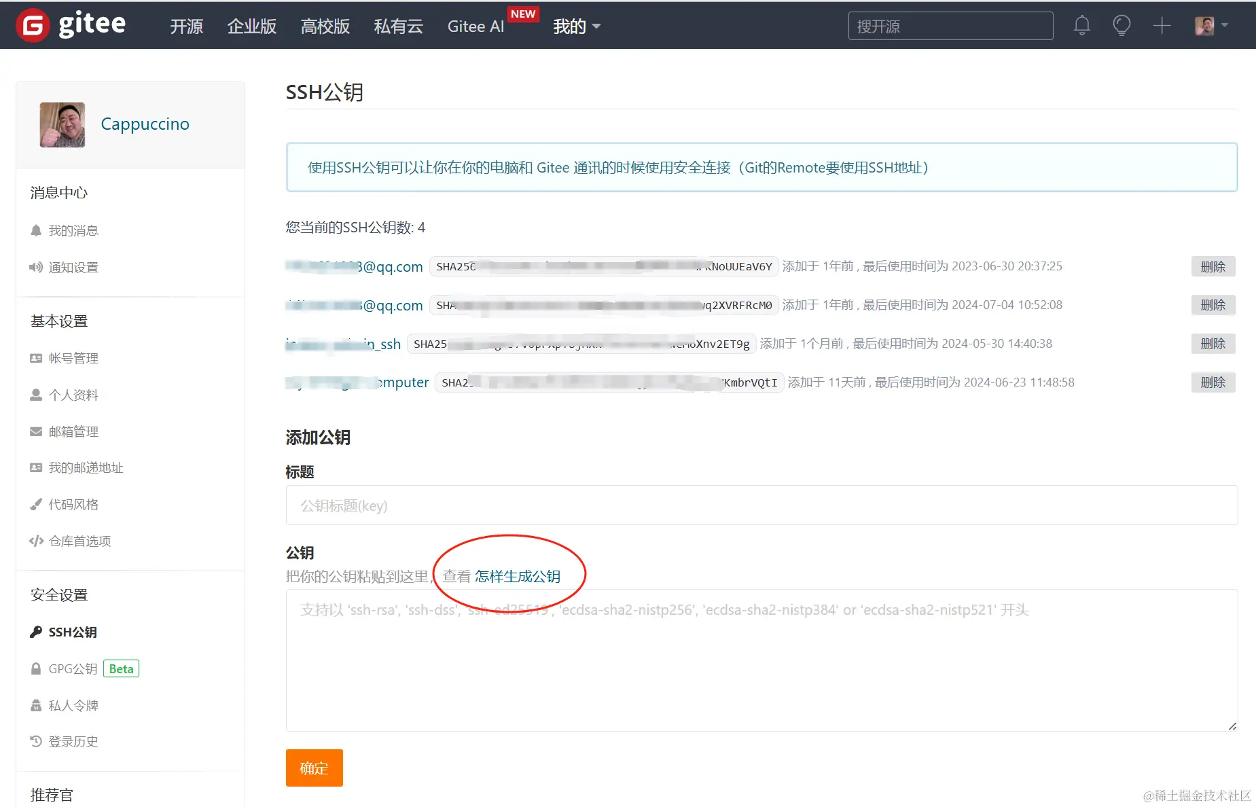The image size is (1256, 807).
Task: Delete the key last used 2024-06-23
Action: pos(1213,382)
